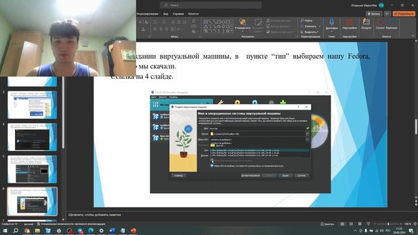Show hidden system tray icons
The image size is (418, 235).
(355, 230)
